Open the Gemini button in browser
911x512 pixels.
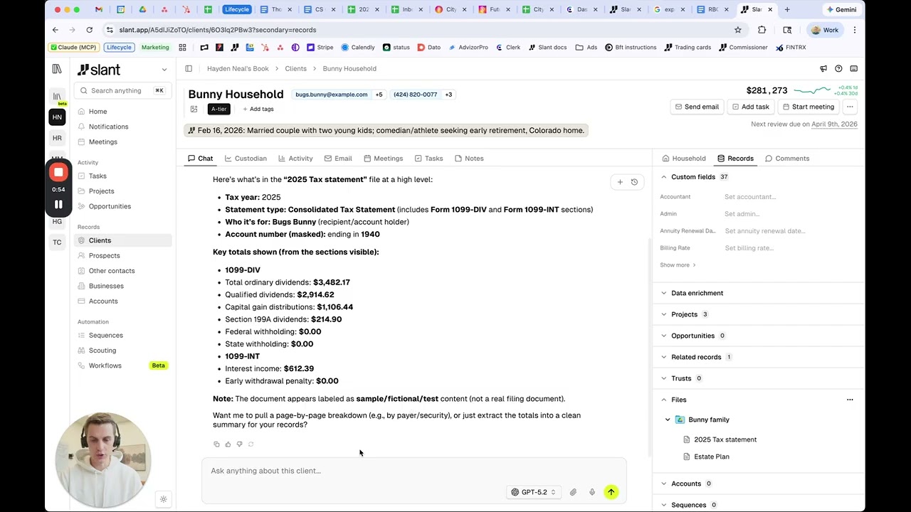(841, 9)
